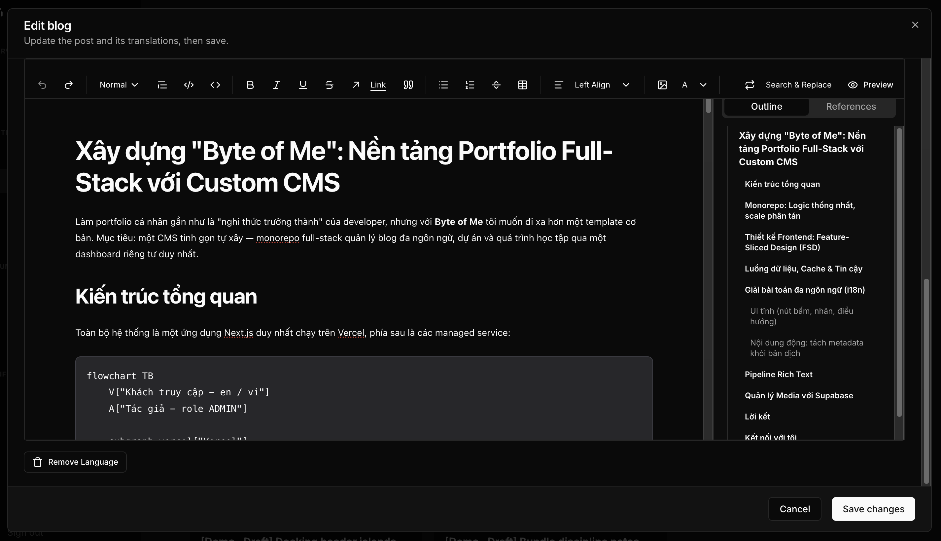
Task: Toggle the Preview mode
Action: tap(870, 85)
